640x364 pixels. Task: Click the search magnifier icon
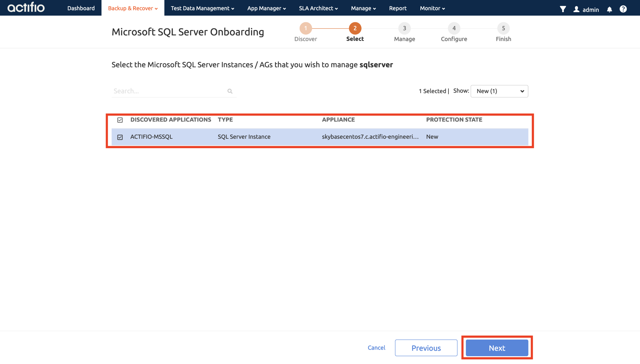230,91
